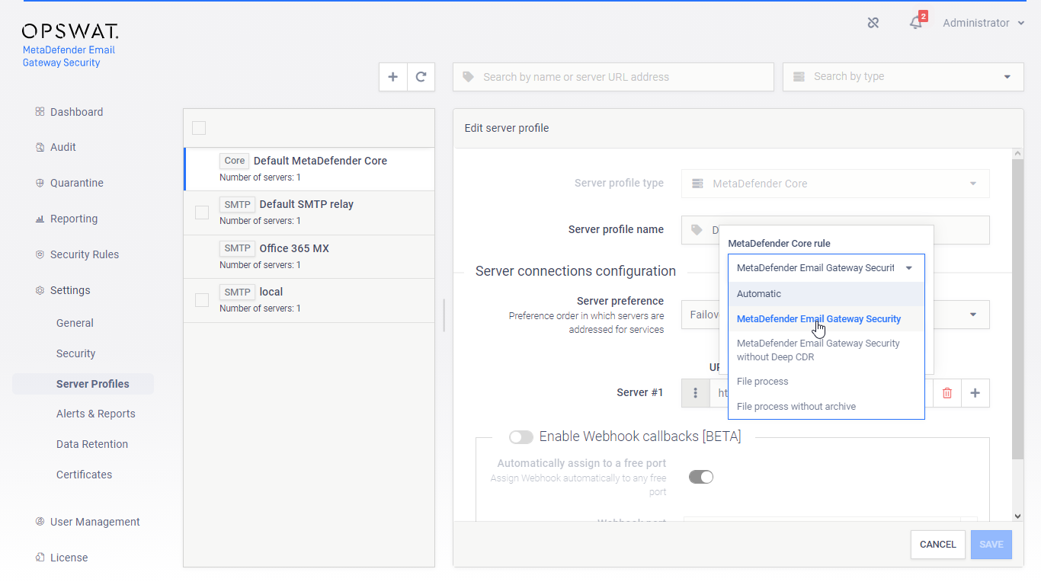Select the File process option
This screenshot has width=1041, height=585.
[x=826, y=382]
